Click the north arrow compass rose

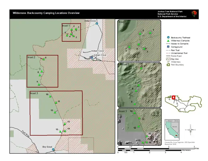point(190,130)
